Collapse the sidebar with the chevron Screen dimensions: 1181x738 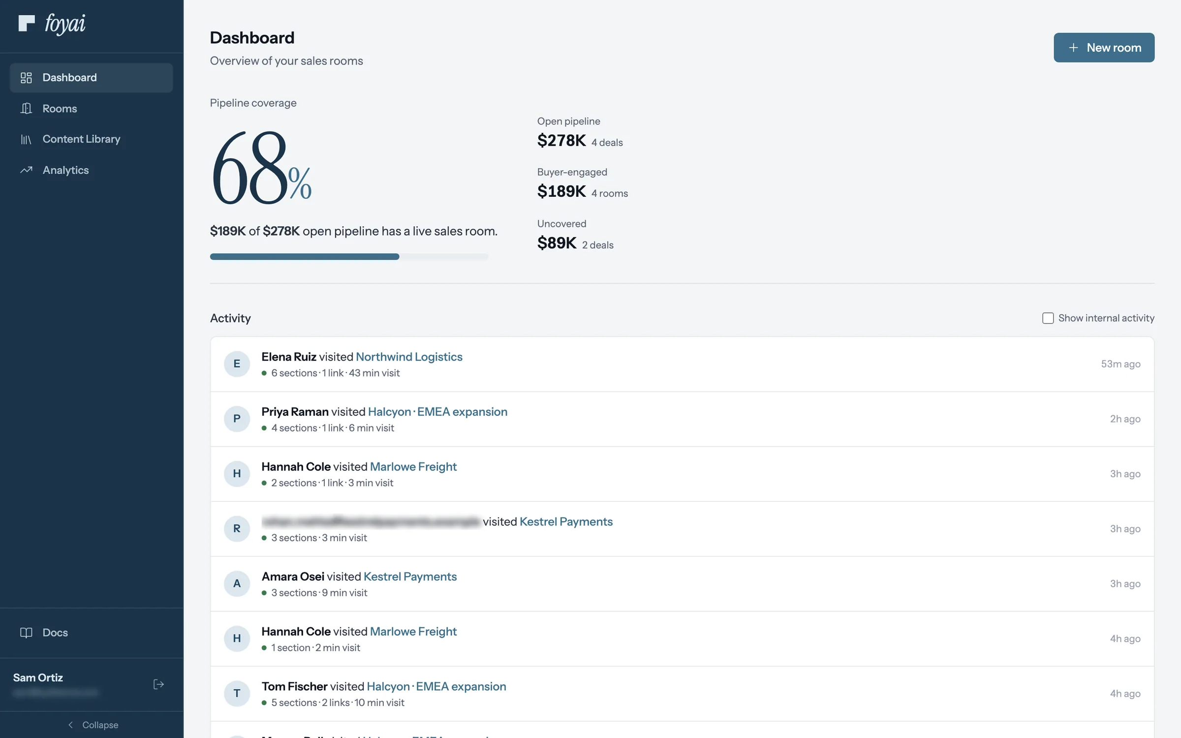pyautogui.click(x=70, y=725)
